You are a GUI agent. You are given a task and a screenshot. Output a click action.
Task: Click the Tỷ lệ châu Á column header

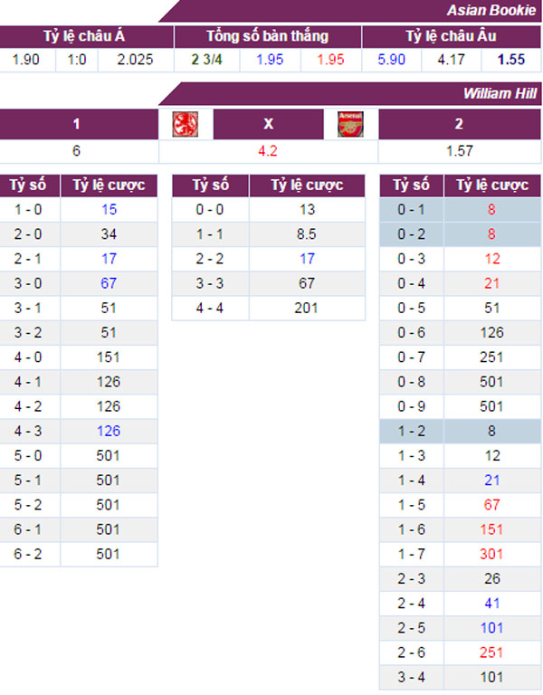pos(84,36)
